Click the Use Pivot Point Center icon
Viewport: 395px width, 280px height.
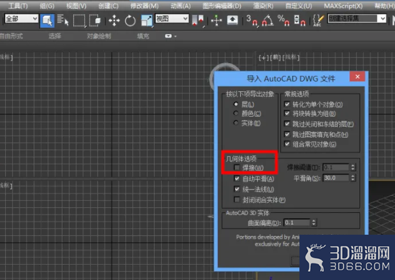coord(197,20)
